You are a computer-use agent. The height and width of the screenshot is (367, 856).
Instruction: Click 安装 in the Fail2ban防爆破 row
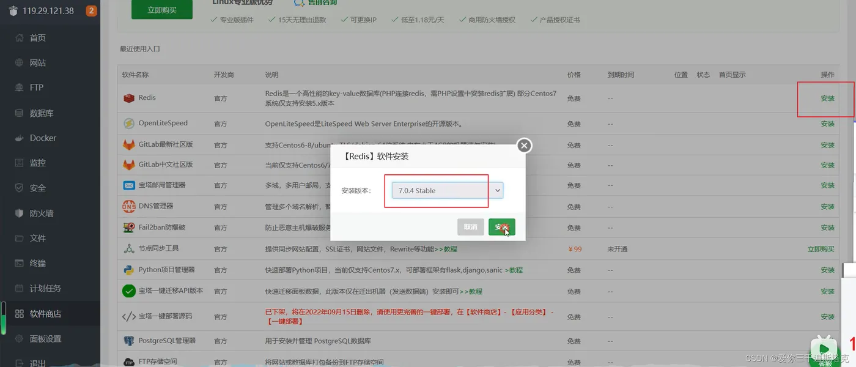827,228
